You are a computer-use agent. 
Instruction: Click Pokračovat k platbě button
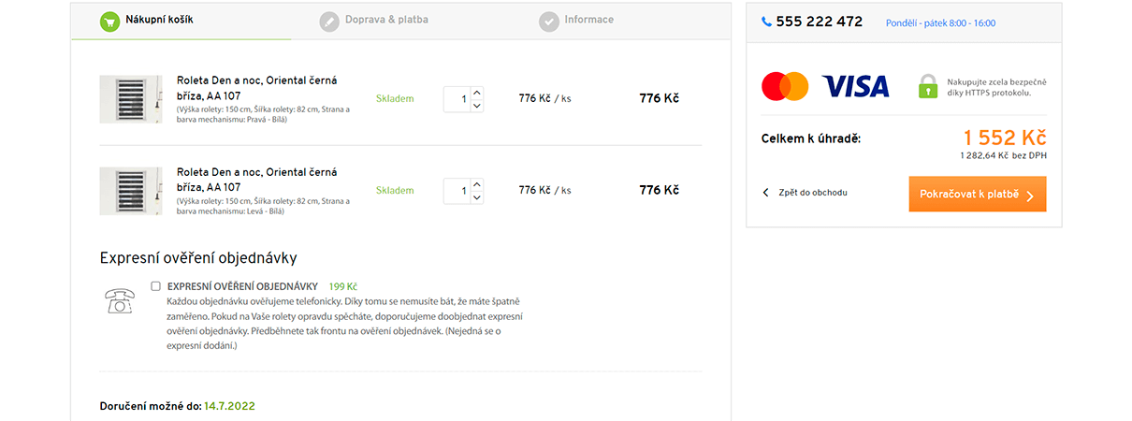[x=978, y=195]
